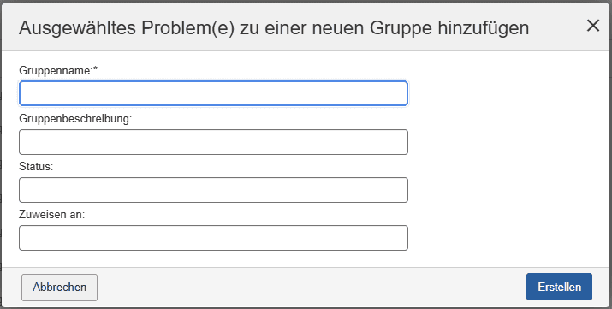
Task: Close the dialog with the X icon
Action: [593, 26]
